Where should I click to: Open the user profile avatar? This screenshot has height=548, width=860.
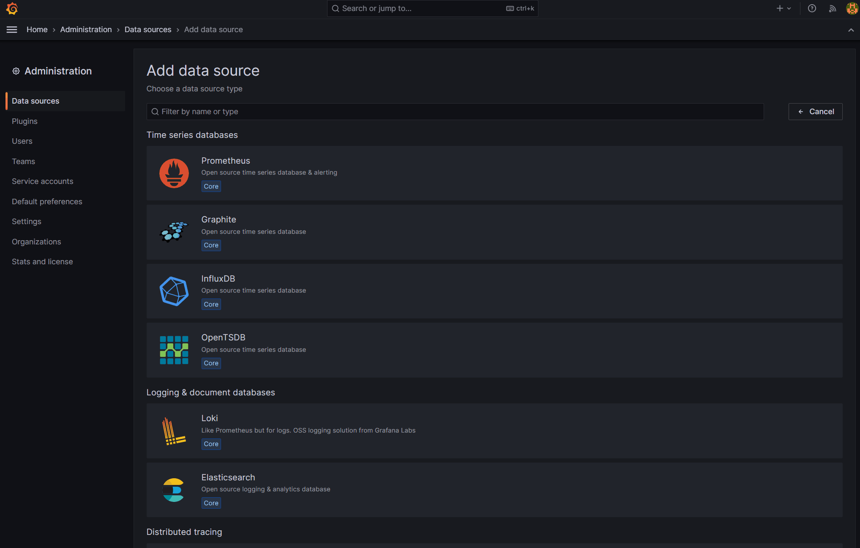pyautogui.click(x=852, y=8)
